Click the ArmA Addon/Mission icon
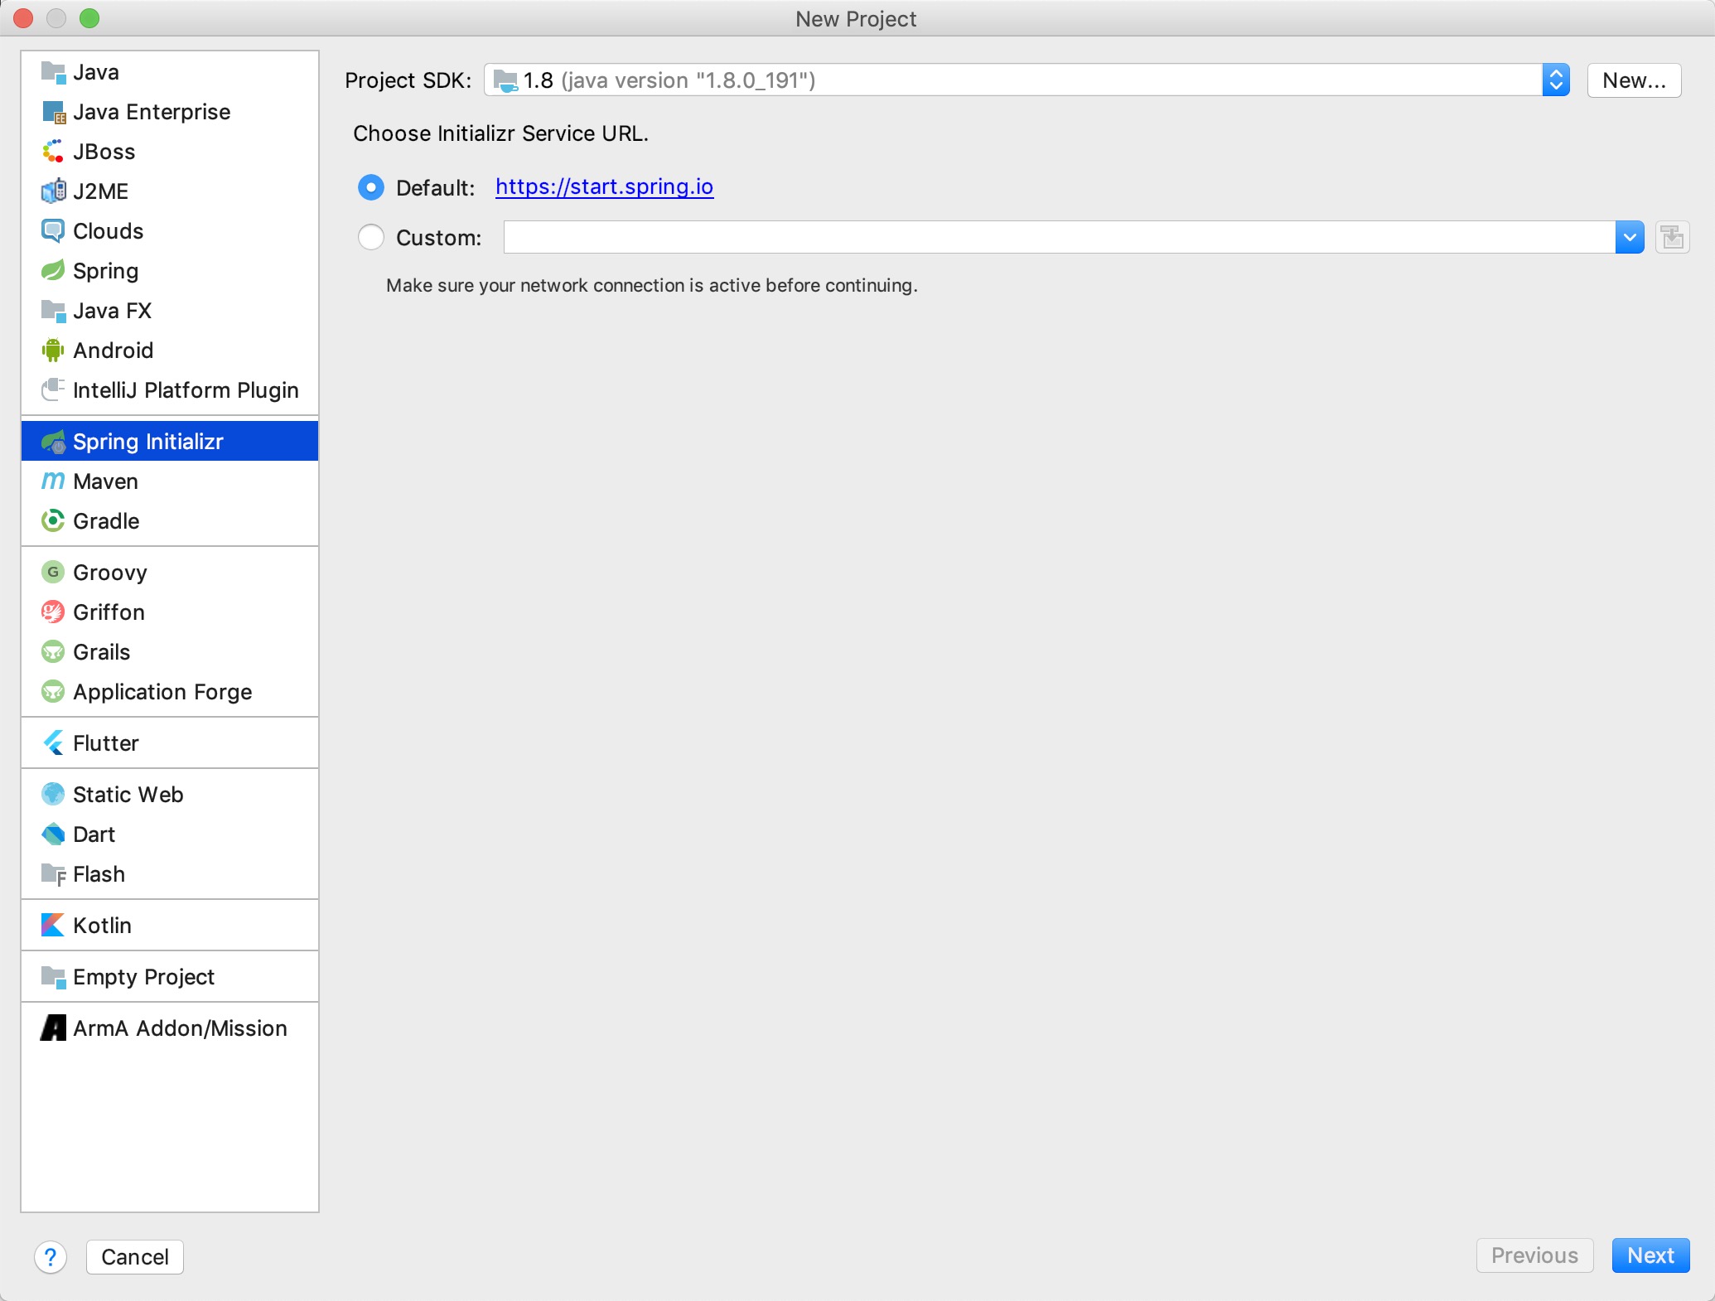1715x1301 pixels. click(x=53, y=1028)
